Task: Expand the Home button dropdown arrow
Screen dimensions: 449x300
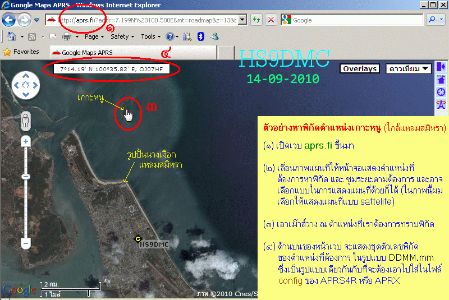Action: click(22, 36)
